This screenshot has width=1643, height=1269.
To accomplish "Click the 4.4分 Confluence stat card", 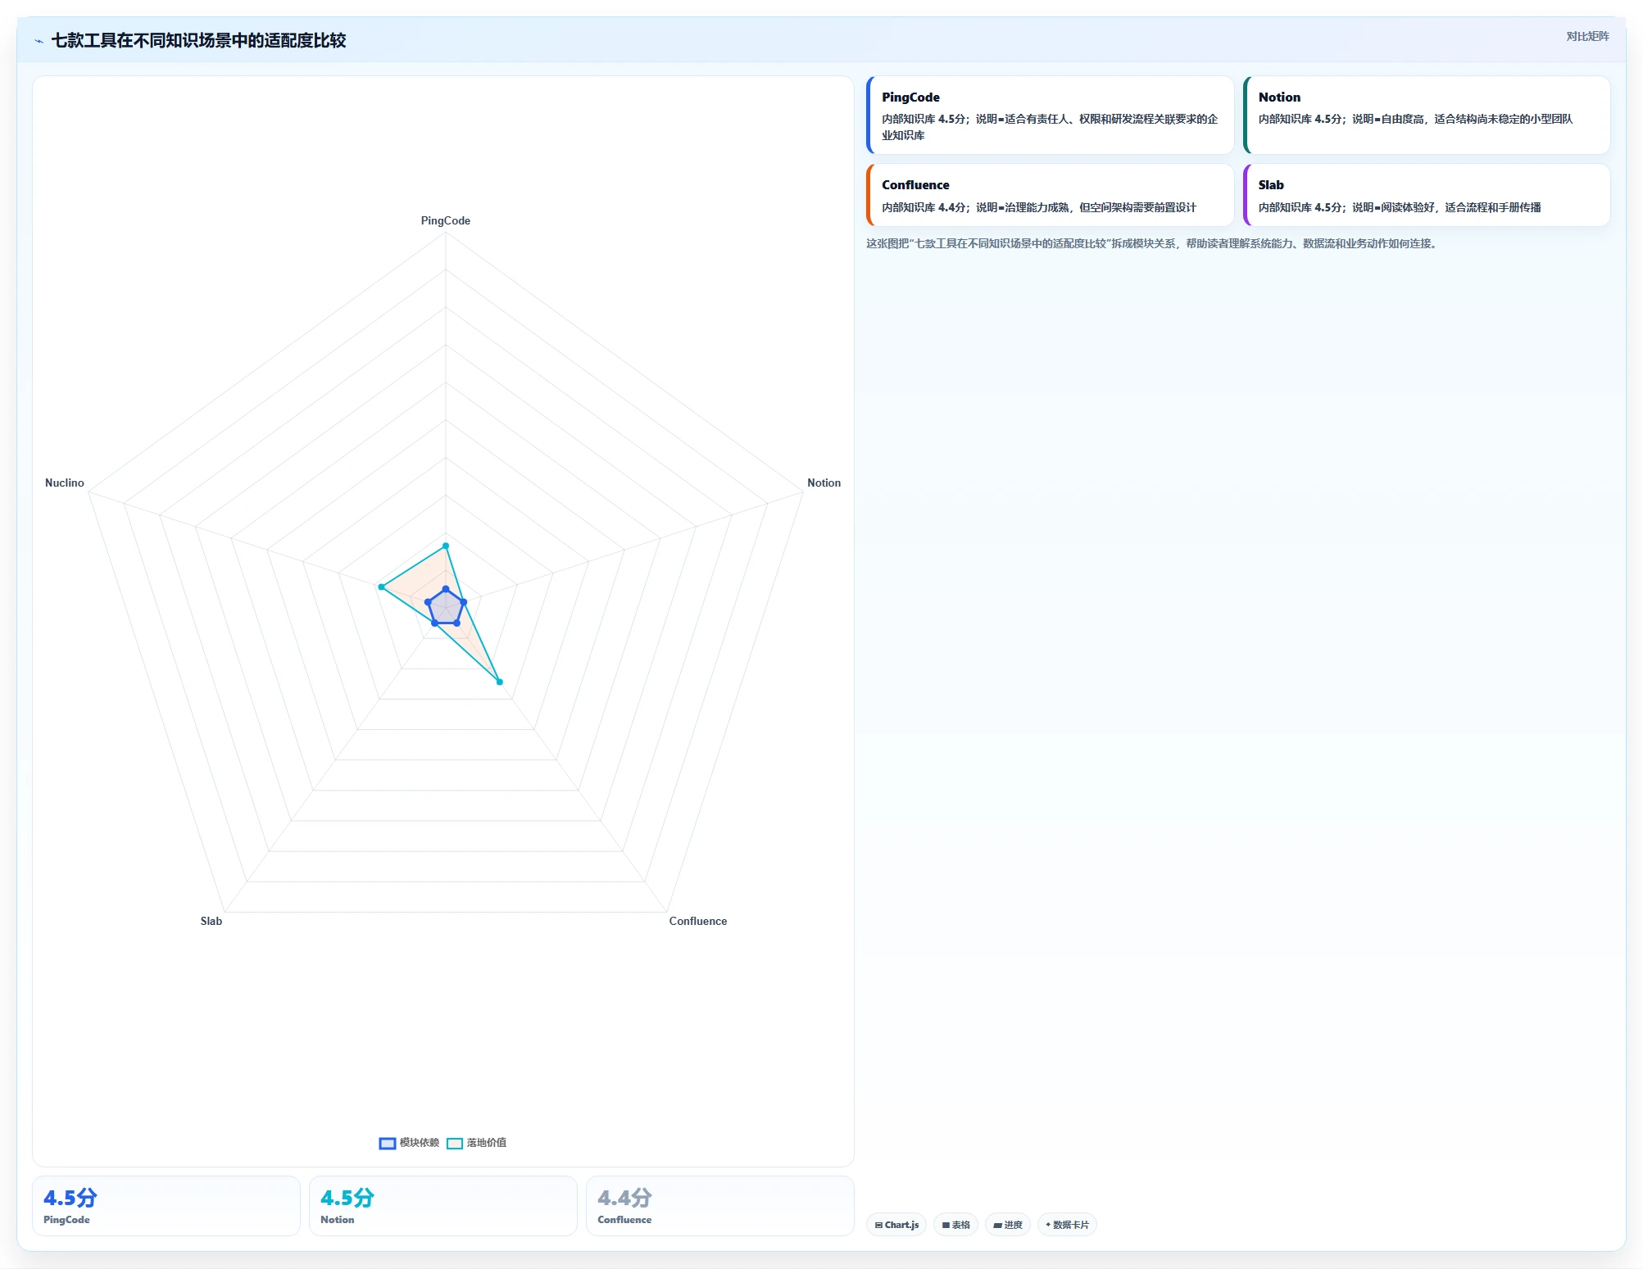I will pos(720,1206).
